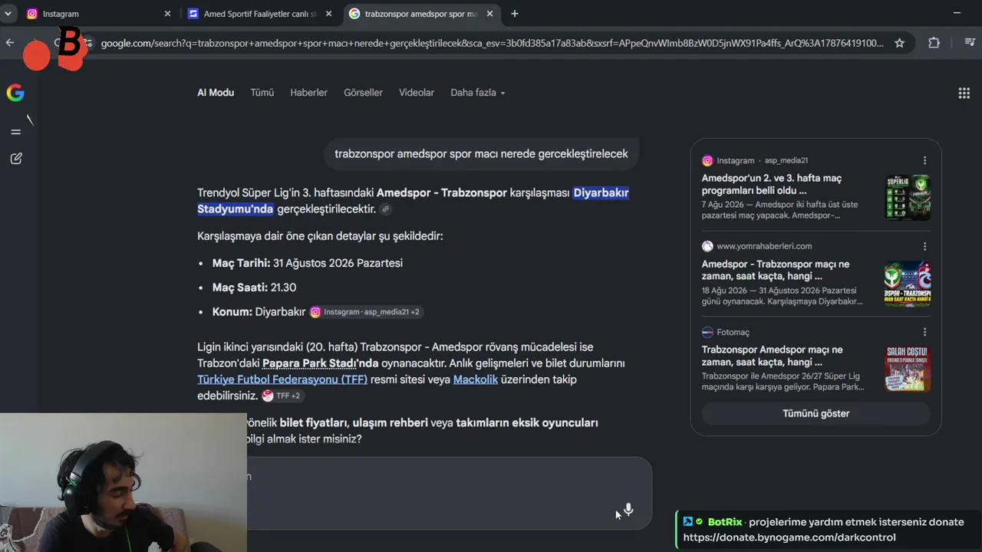
Task: Click the Fotomaç source favicon
Action: [707, 332]
